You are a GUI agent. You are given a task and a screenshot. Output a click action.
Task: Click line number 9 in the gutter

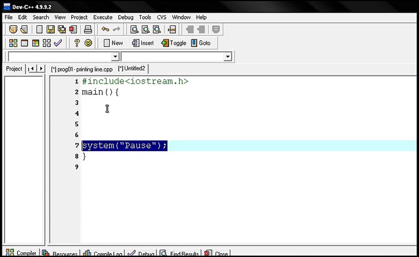pos(77,167)
